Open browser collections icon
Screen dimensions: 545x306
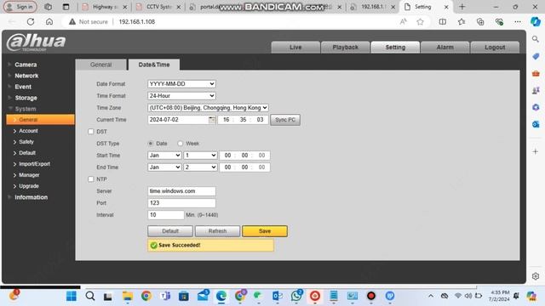point(480,22)
